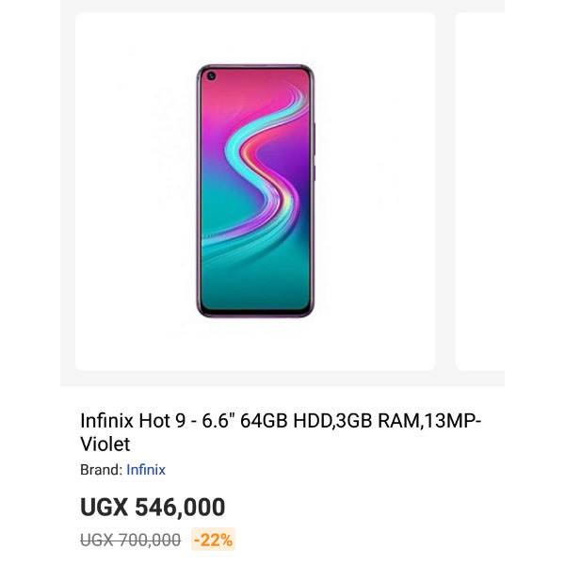Click the -22% discount badge
The height and width of the screenshot is (565, 565).
pos(213,540)
